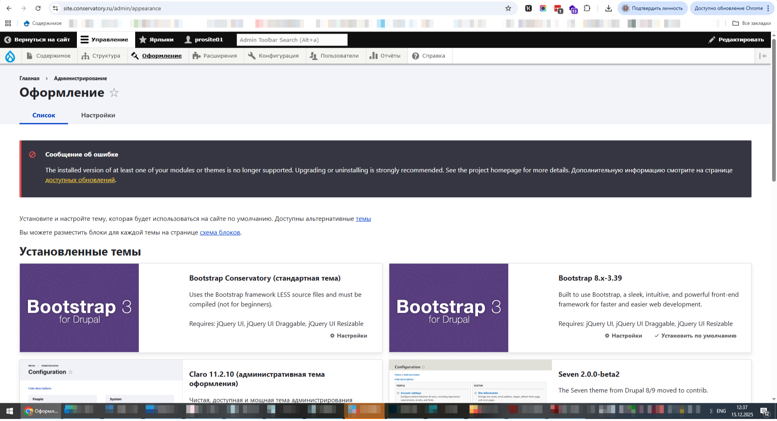Click the browser bookmark star icon
This screenshot has width=777, height=421.
tap(508, 8)
